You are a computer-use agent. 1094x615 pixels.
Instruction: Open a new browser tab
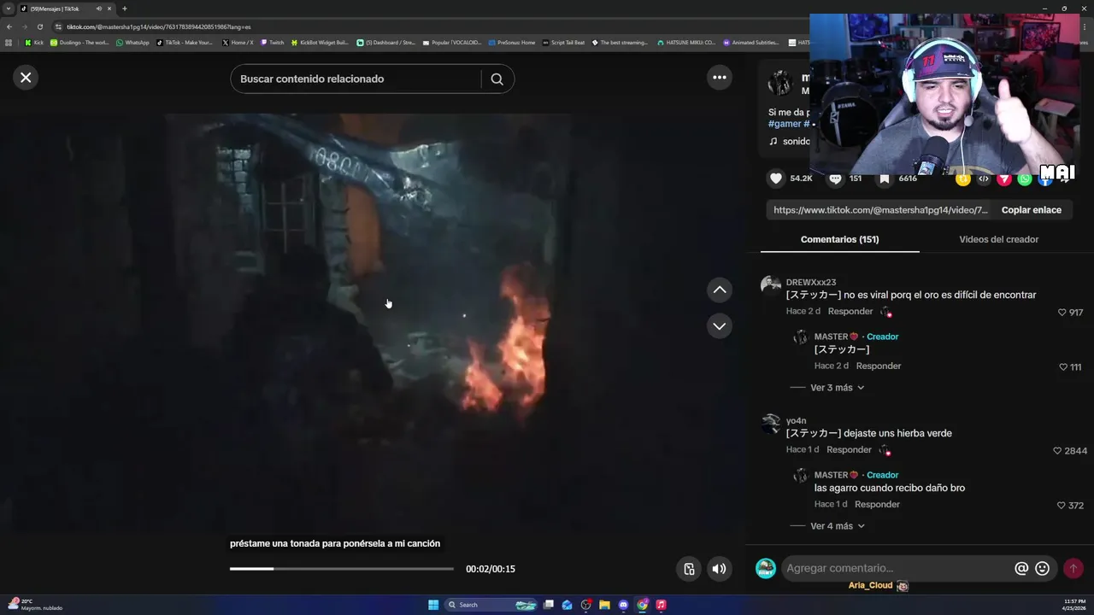click(125, 9)
